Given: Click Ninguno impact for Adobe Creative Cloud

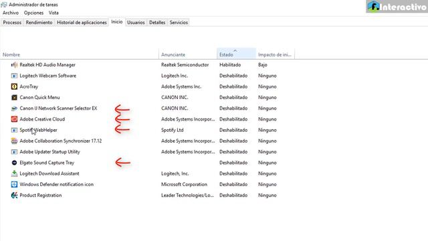Looking at the screenshot, I should [267, 119].
